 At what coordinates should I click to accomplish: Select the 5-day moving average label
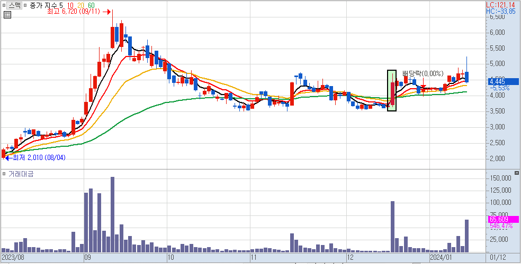(60, 5)
